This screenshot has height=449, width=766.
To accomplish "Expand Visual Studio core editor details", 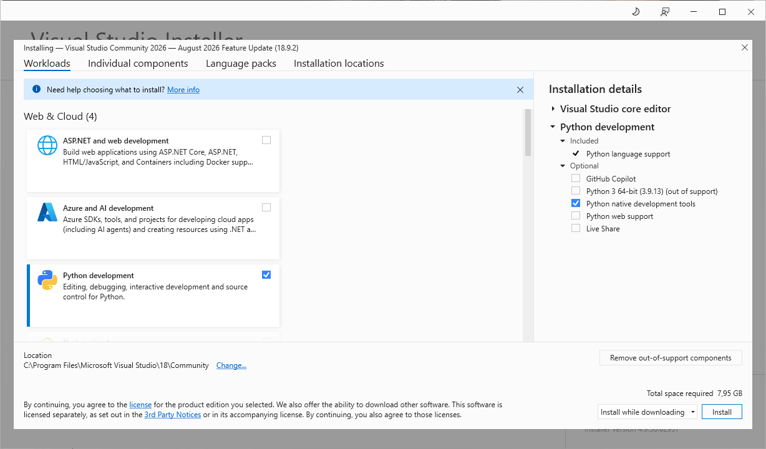I will [x=553, y=109].
